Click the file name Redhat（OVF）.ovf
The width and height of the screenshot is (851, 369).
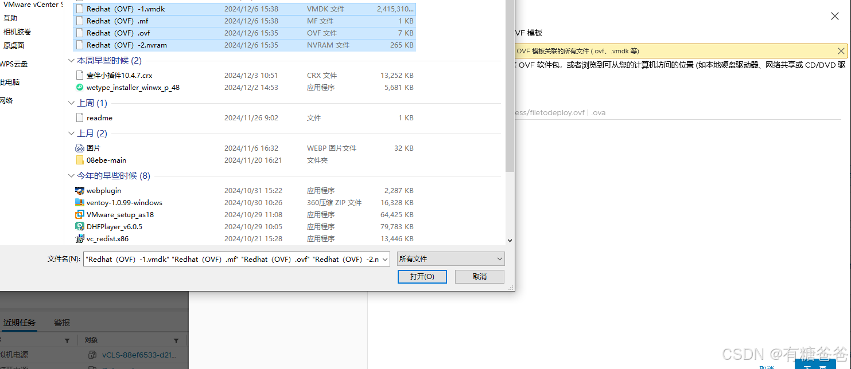118,33
